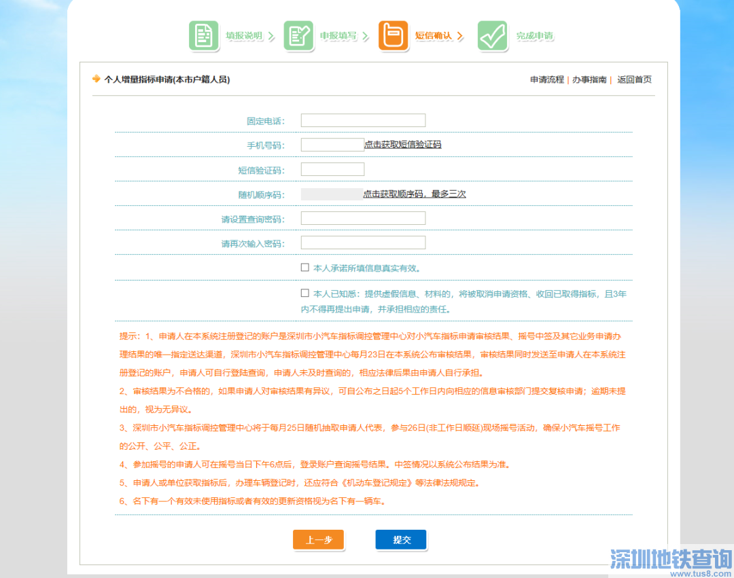Screen dimensions: 734x578
Task: Select the 短信确认 step label
Action: (434, 35)
